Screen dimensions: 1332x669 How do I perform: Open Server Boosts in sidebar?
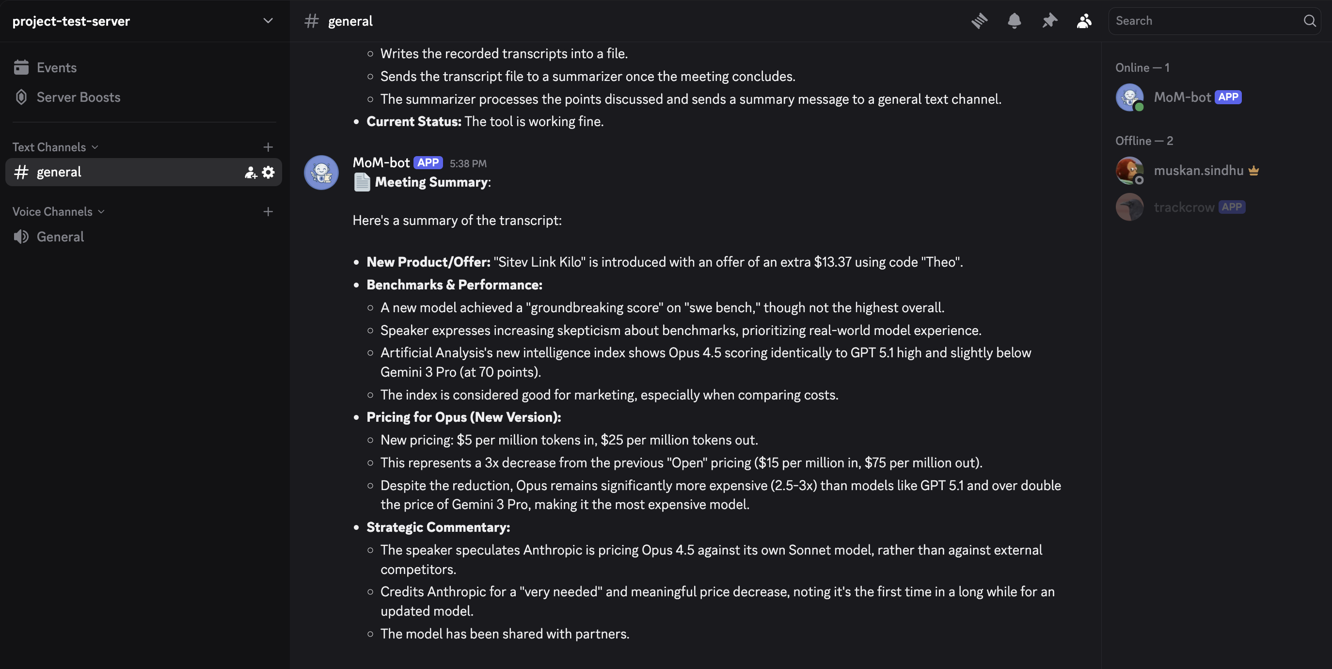[x=78, y=97]
